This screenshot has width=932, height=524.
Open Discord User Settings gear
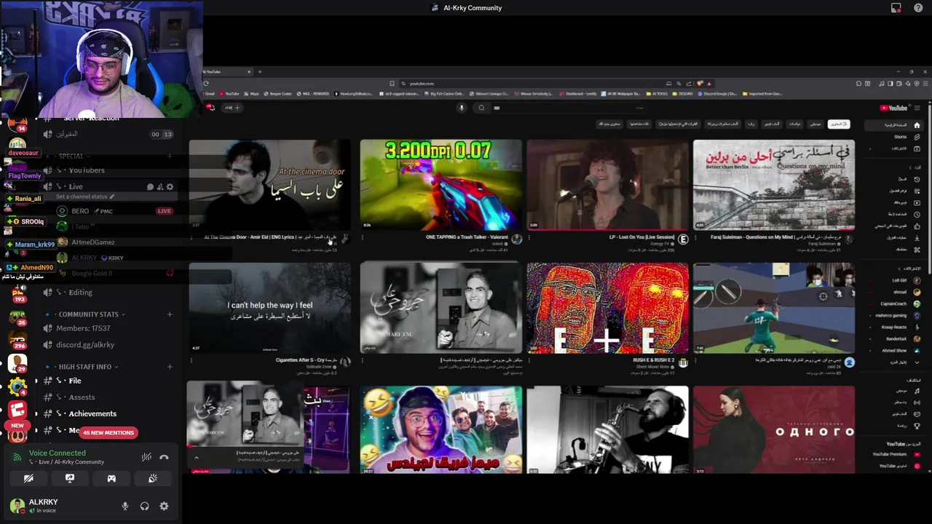pos(164,507)
